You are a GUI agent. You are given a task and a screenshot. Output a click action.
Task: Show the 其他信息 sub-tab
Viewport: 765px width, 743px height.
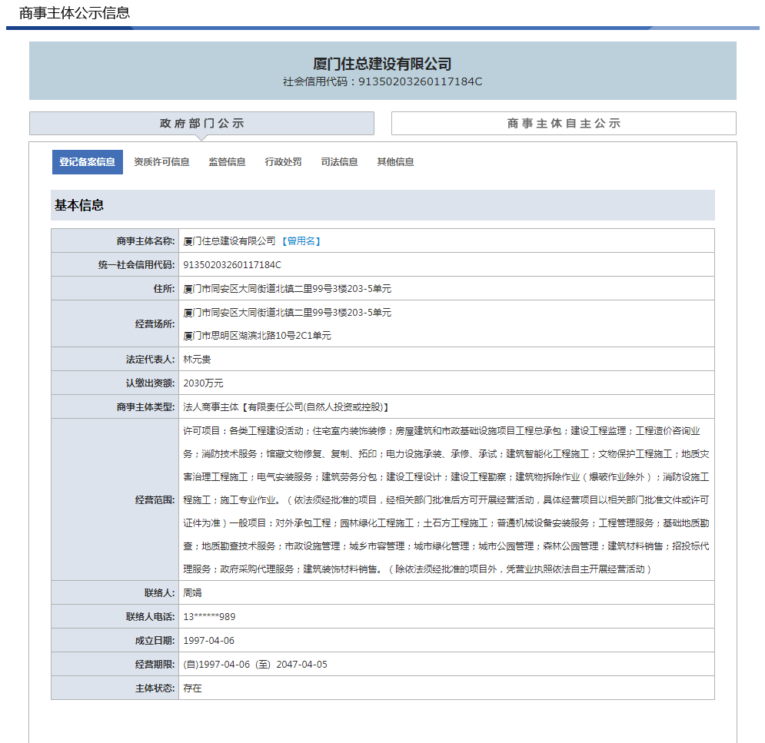coord(395,162)
